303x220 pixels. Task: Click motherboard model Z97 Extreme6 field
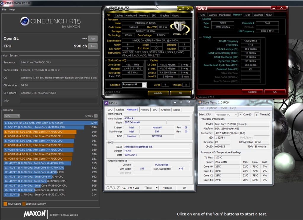click(x=144, y=122)
